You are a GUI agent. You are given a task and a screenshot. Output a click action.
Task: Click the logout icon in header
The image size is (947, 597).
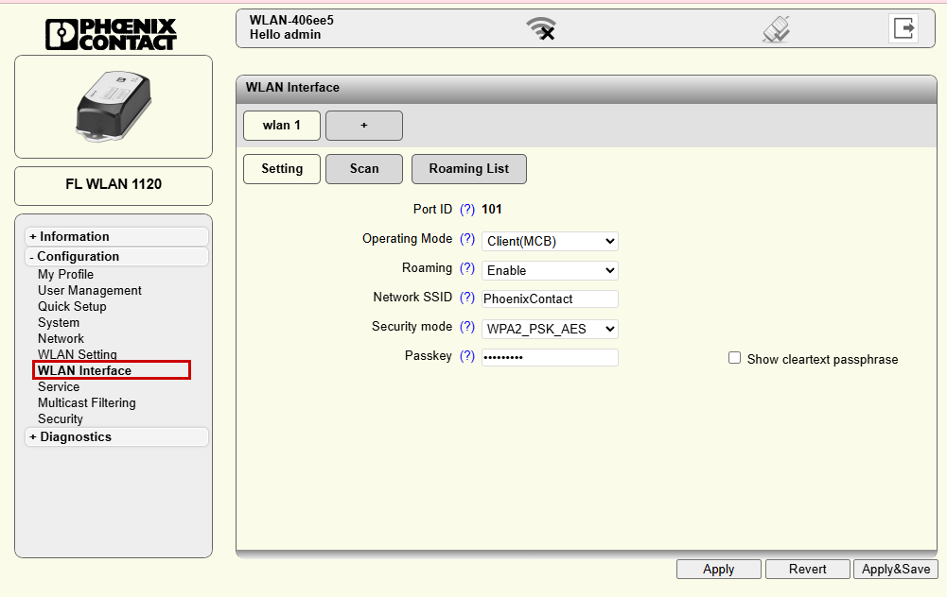click(x=903, y=28)
